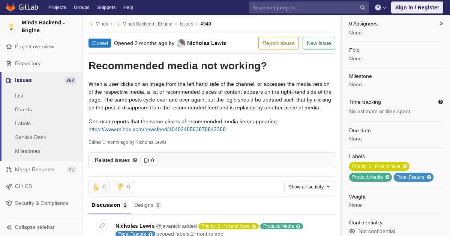This screenshot has height=236, width=450.
Task: Click the Minds Backend project avatar
Action: coord(11,27)
